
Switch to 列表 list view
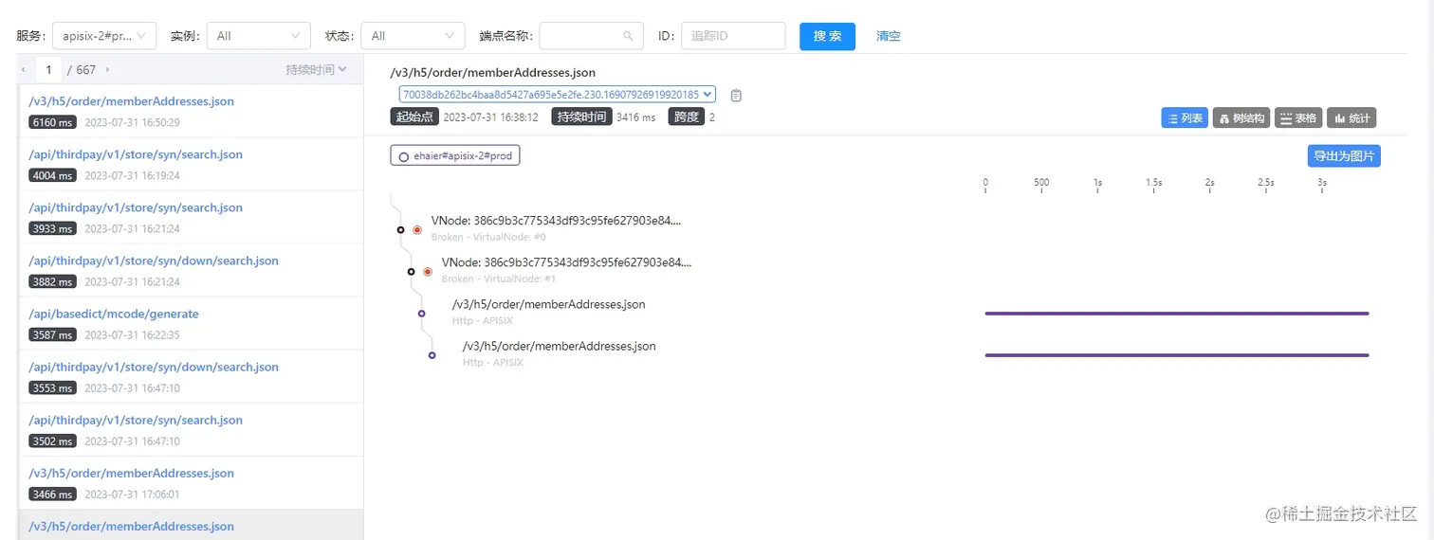(1185, 118)
